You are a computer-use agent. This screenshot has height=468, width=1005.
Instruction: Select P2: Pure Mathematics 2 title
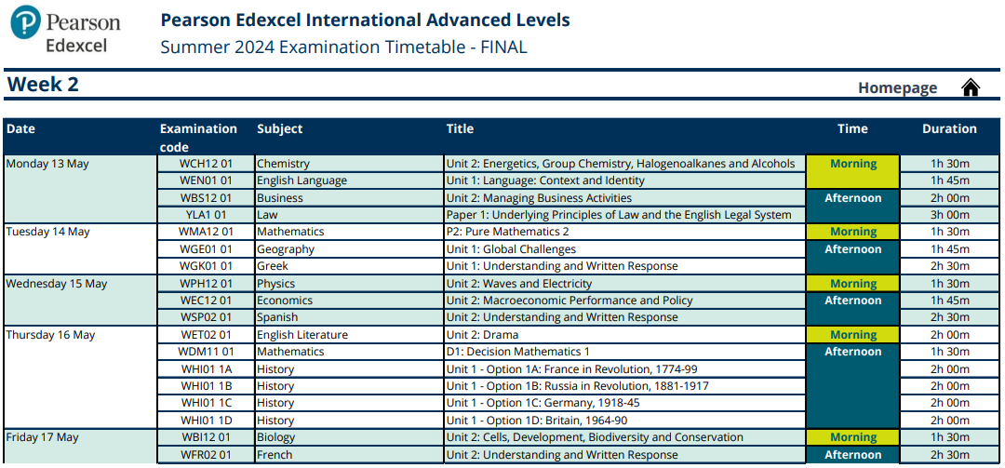tap(520, 232)
